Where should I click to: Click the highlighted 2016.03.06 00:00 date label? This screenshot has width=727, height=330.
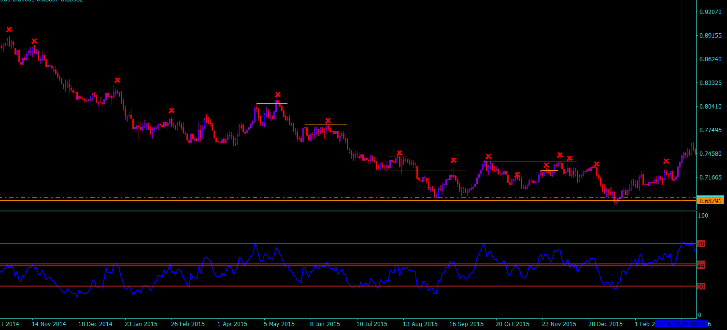tap(679, 324)
